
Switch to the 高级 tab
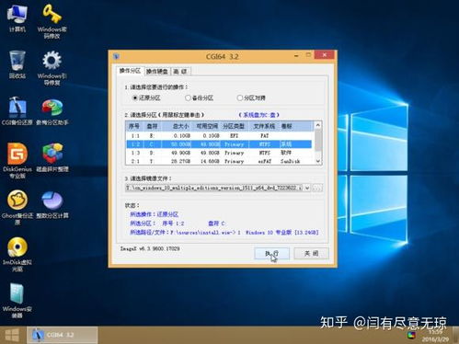click(x=180, y=72)
